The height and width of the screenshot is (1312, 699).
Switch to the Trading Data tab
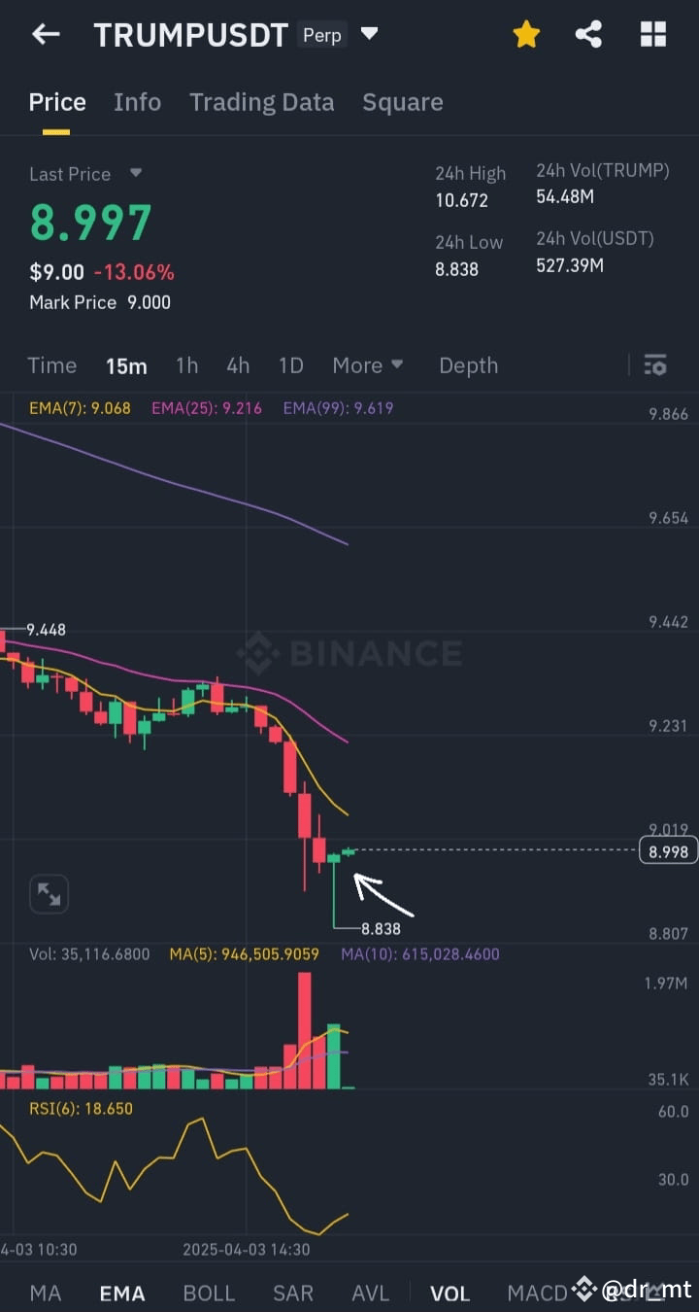[261, 101]
